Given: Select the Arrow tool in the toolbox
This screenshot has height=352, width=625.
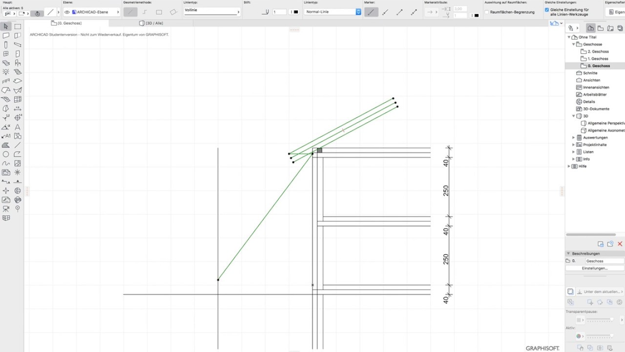Looking at the screenshot, I should (6, 26).
